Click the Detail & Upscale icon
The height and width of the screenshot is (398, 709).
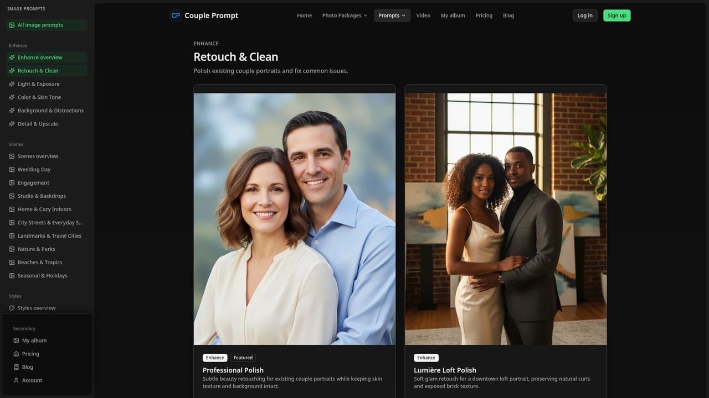click(12, 124)
